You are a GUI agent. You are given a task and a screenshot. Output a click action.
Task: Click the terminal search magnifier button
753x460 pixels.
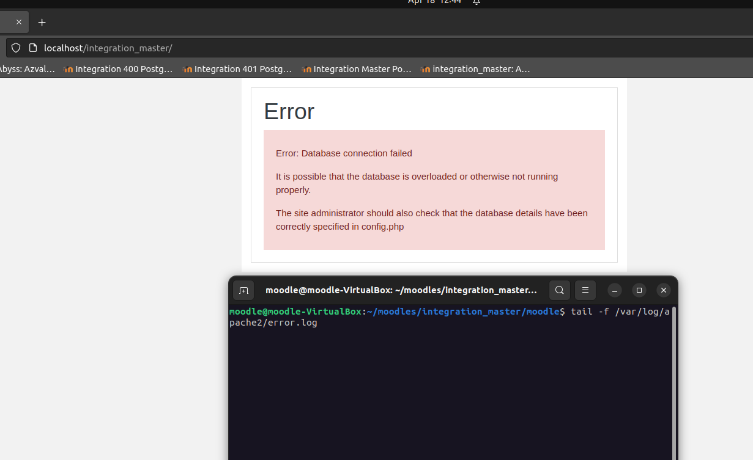pyautogui.click(x=560, y=290)
